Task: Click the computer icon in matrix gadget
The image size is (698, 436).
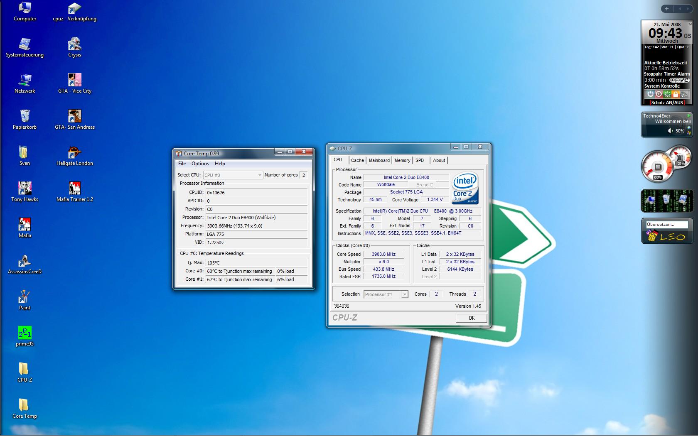Action: (651, 201)
